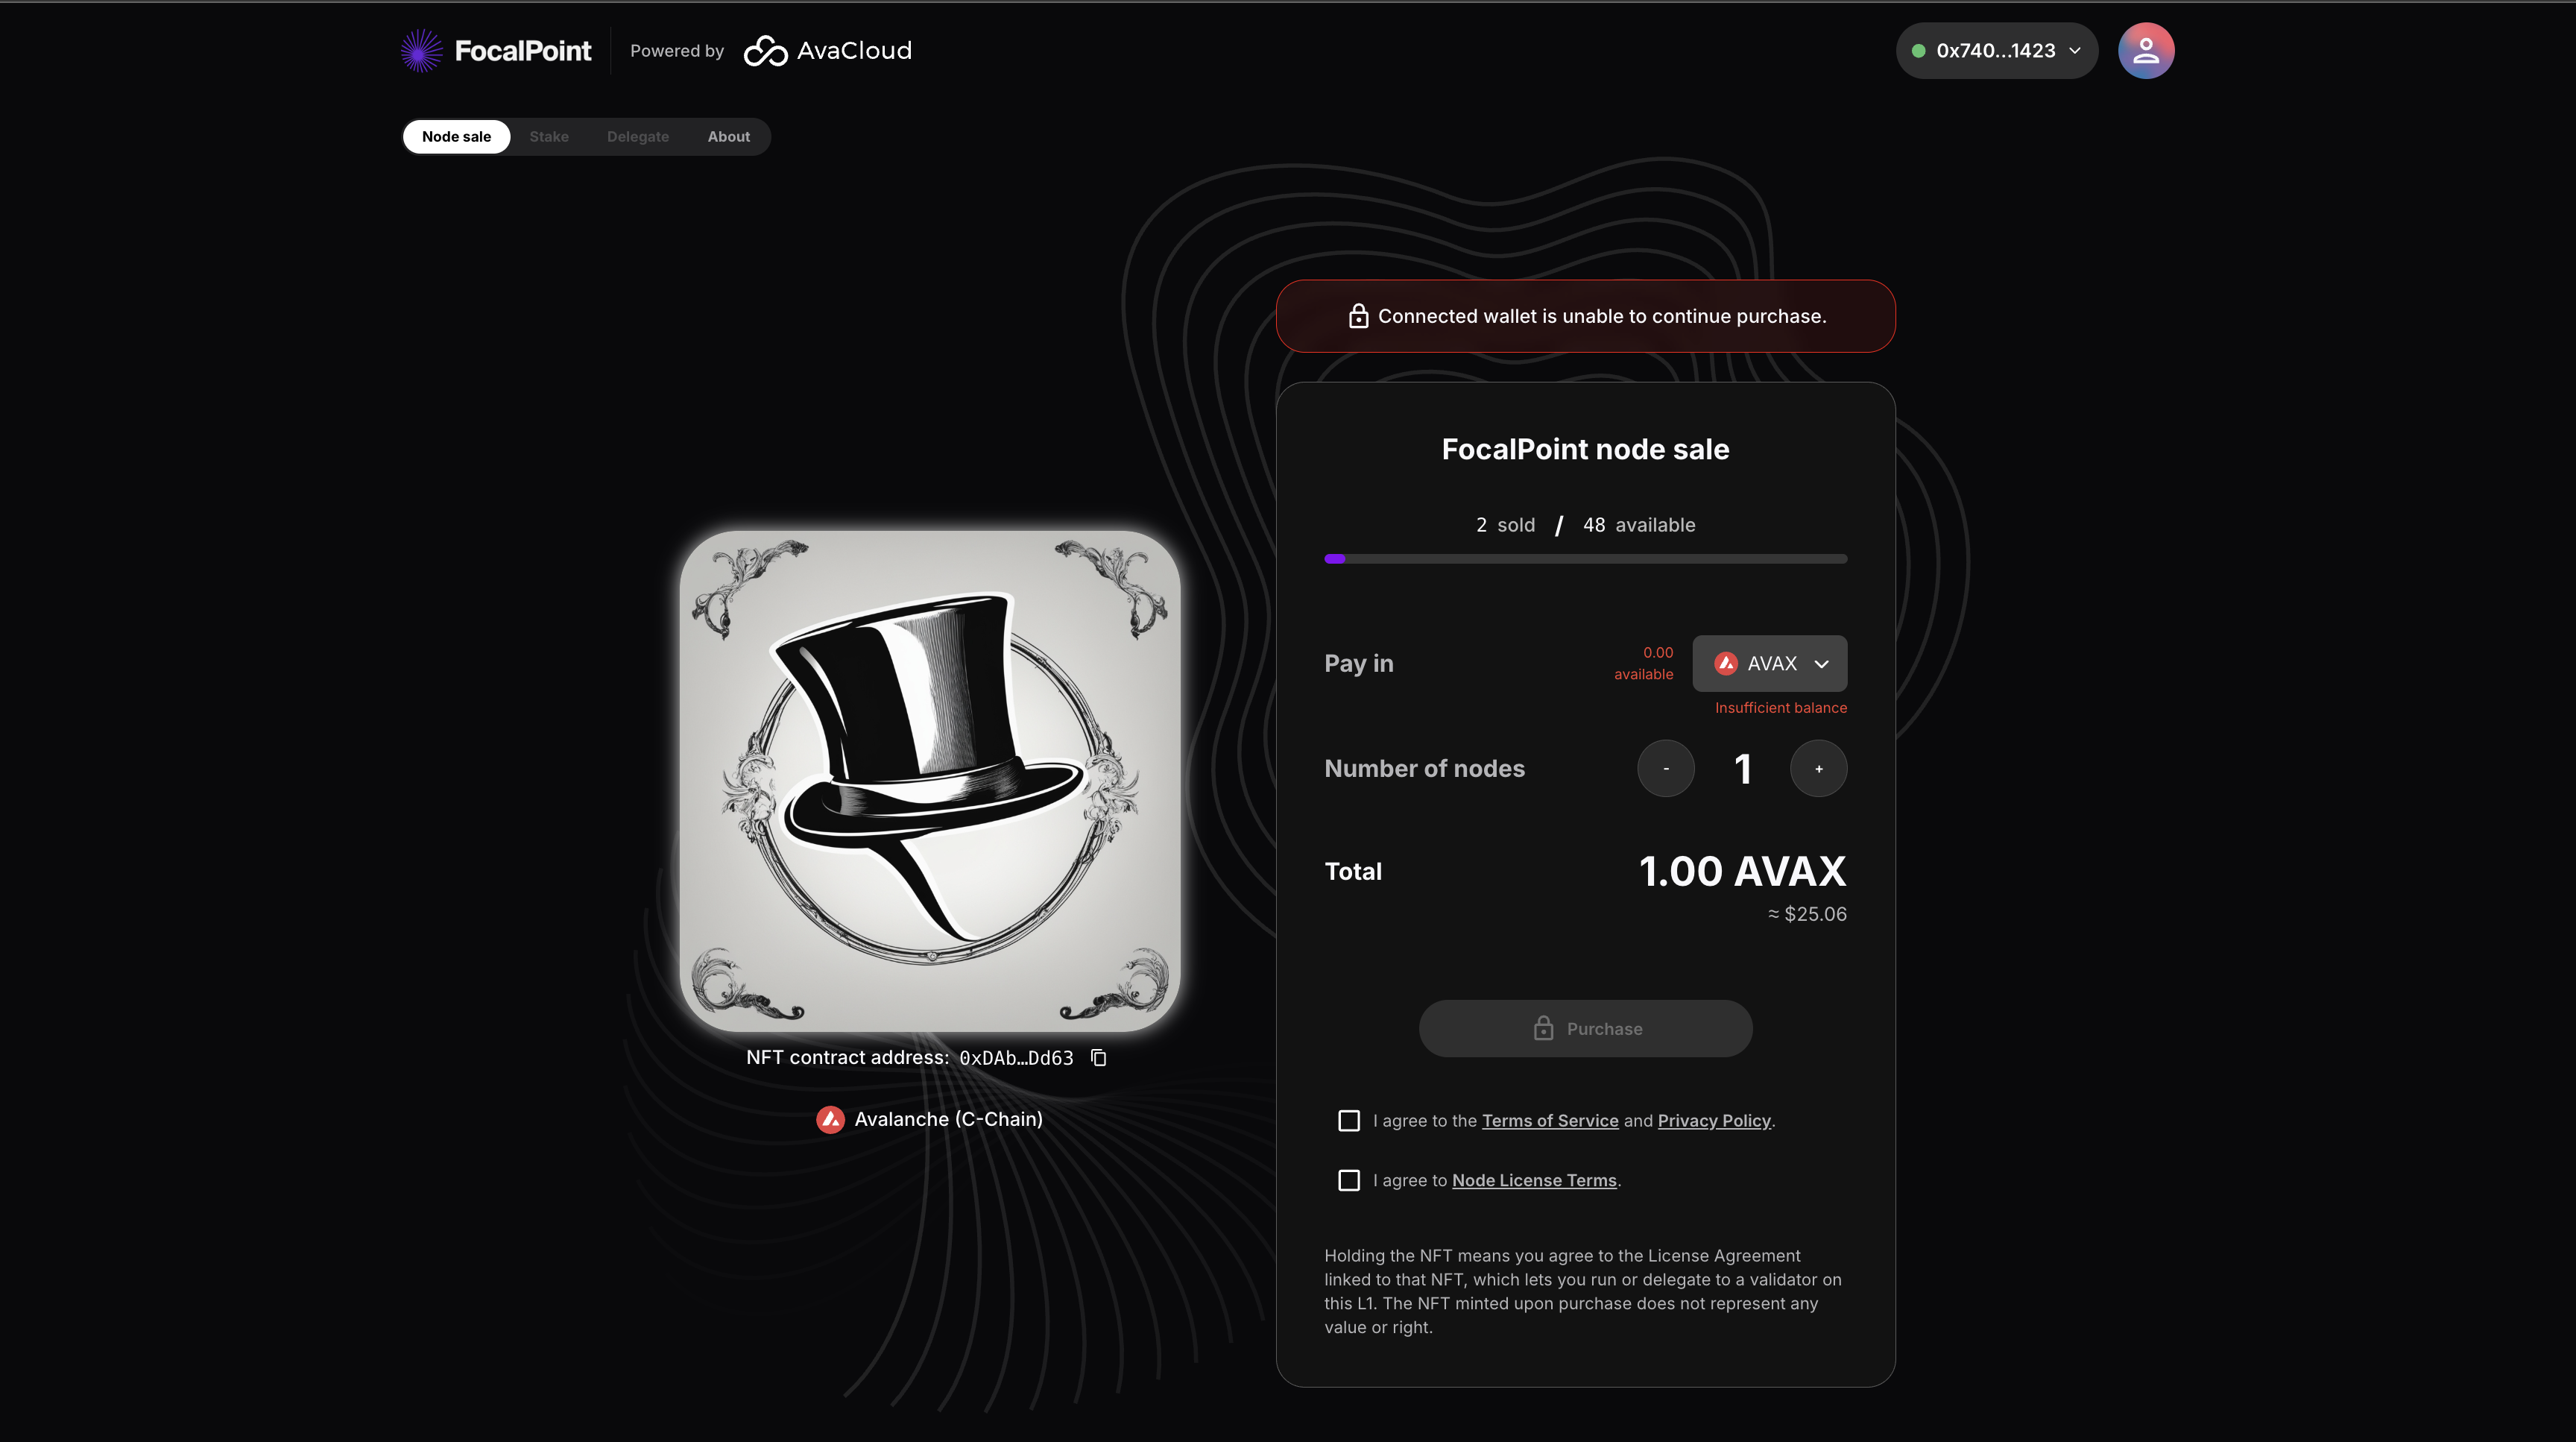2576x1442 pixels.
Task: Click the lock icon in the wallet warning
Action: click(1358, 316)
